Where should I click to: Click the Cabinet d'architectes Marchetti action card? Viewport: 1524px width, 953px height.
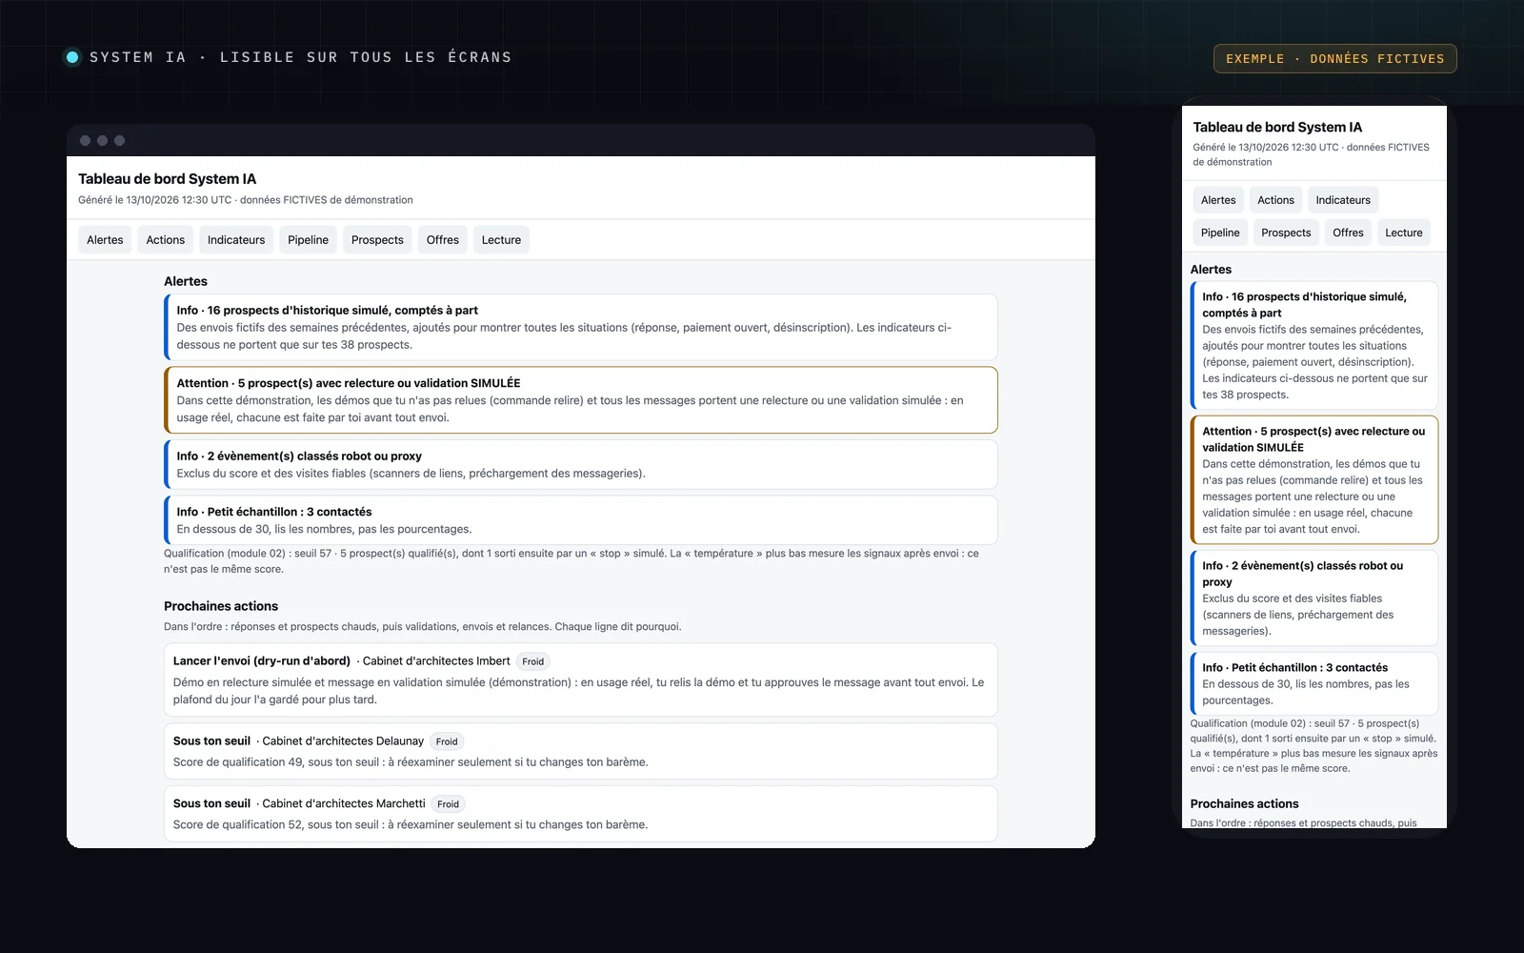pyautogui.click(x=581, y=814)
